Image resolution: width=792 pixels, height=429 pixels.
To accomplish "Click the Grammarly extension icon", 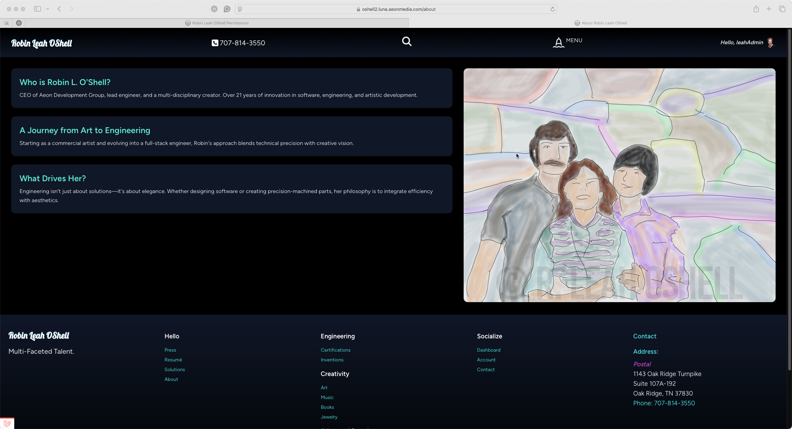I will [x=227, y=9].
